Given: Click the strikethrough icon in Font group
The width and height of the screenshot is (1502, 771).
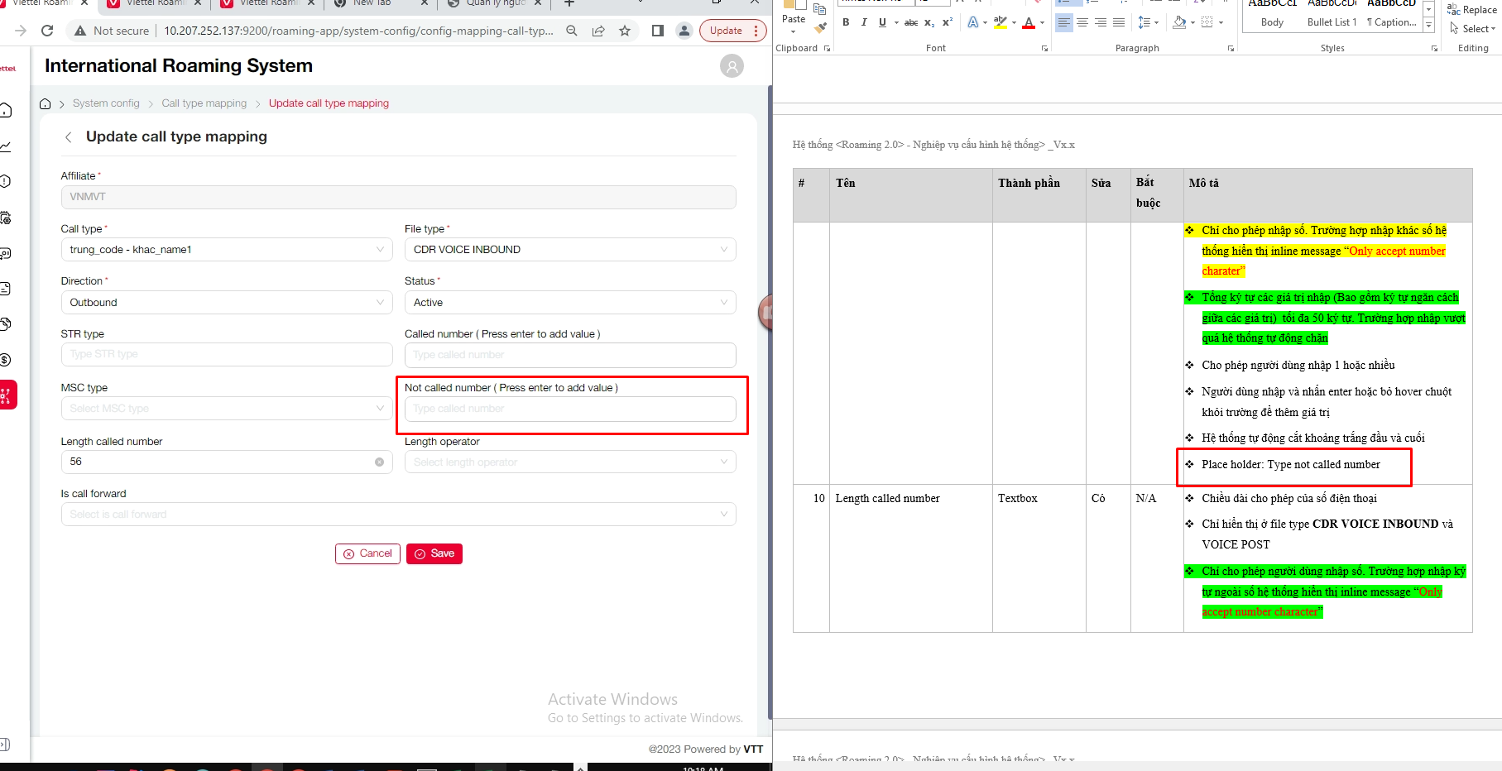Looking at the screenshot, I should 910,22.
